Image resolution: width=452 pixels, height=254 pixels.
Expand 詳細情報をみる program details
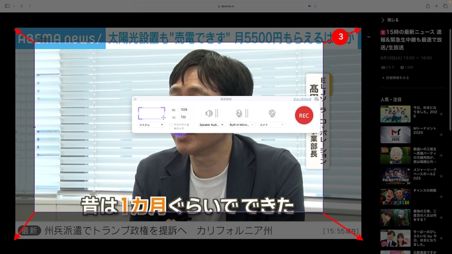pos(395,77)
